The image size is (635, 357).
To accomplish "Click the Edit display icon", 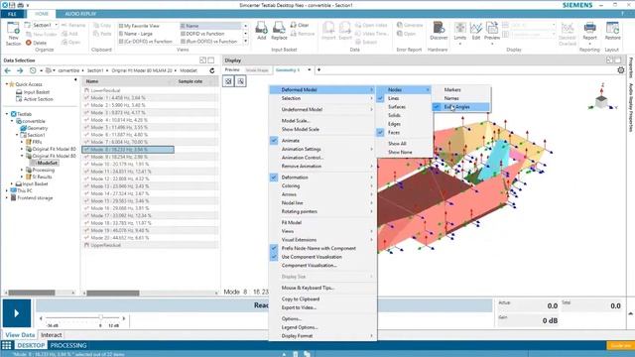I will tap(476, 29).
